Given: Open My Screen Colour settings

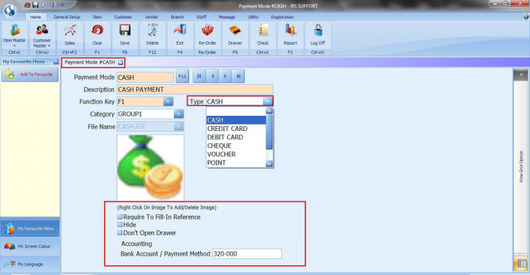Looking at the screenshot, I should click(30, 246).
